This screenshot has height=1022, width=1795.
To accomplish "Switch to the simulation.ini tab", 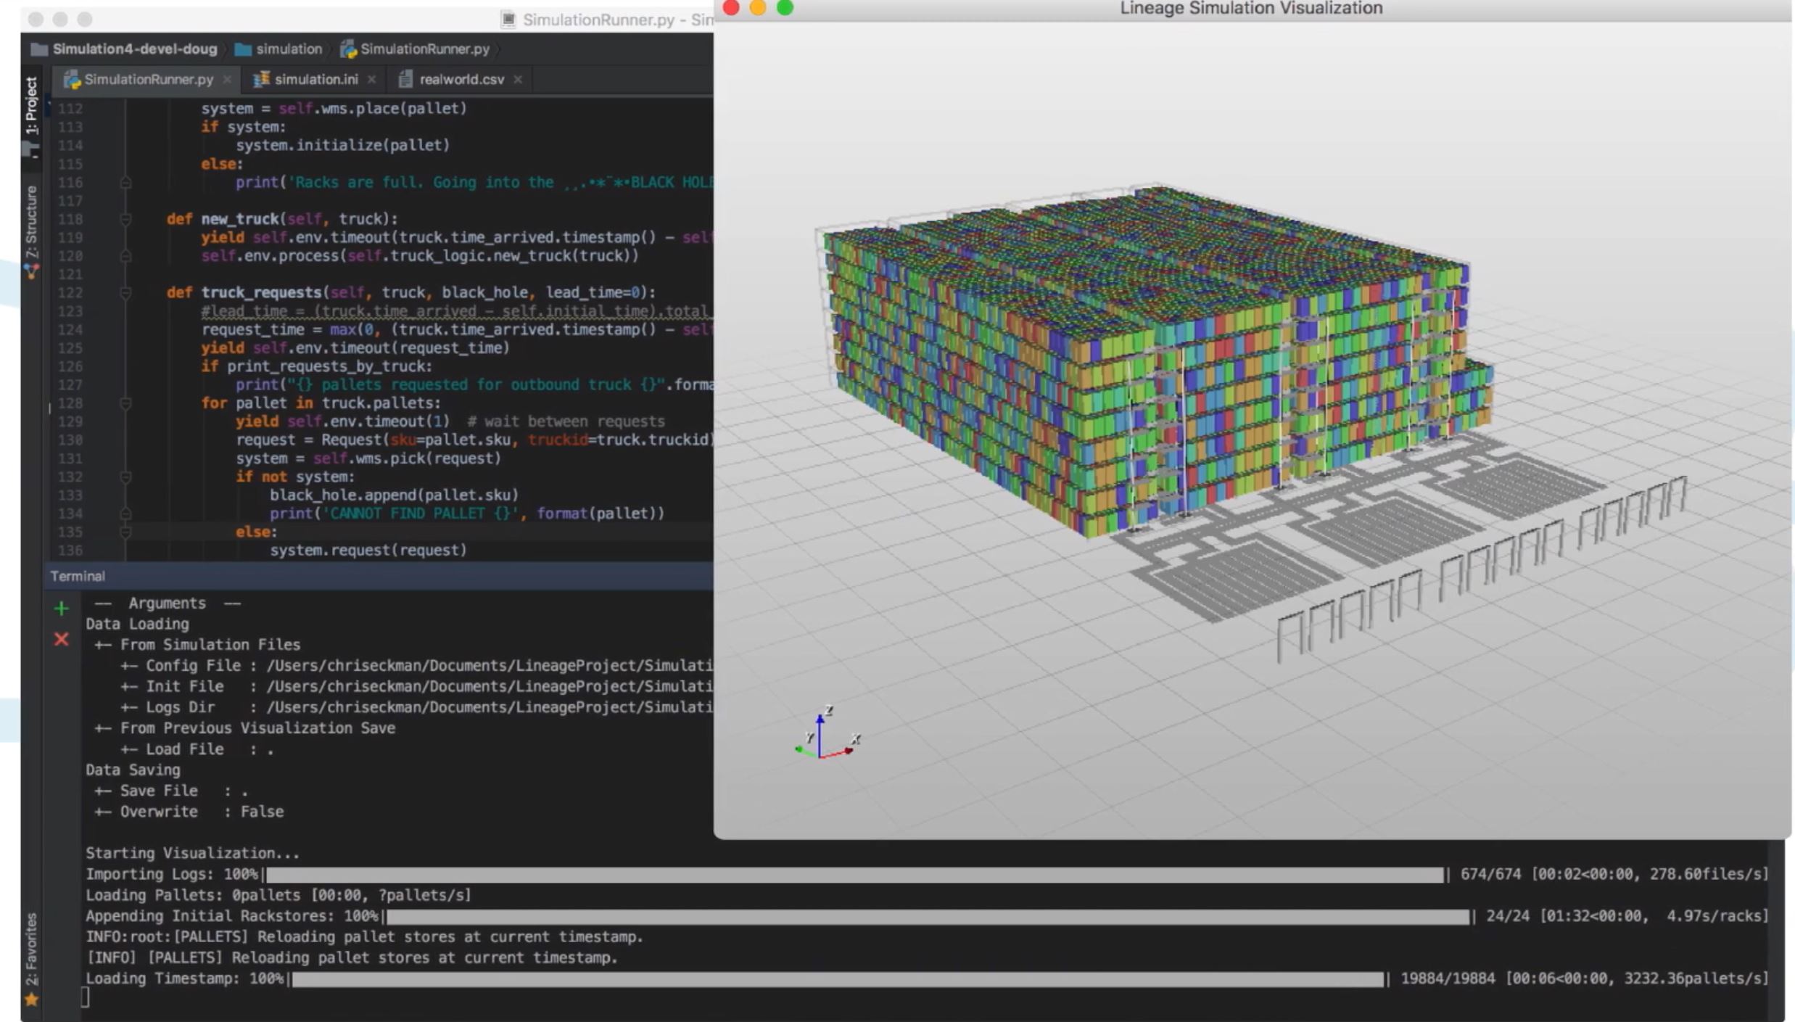I will [315, 80].
